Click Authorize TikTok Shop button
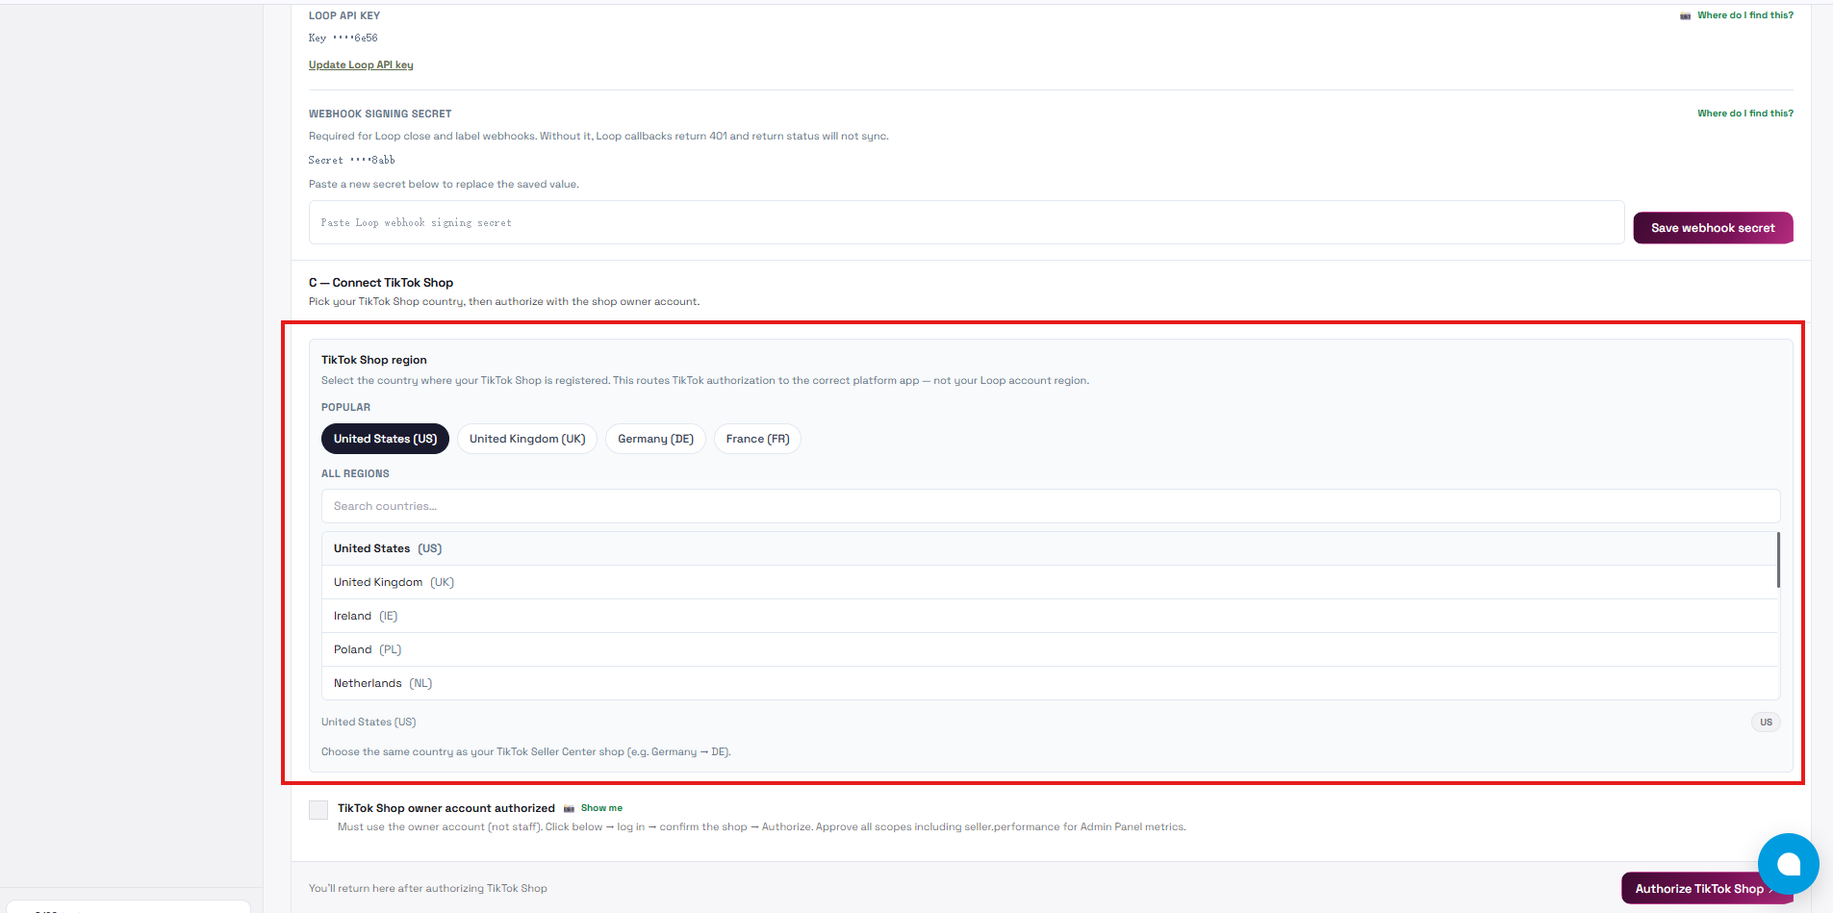This screenshot has height=913, width=1833. [x=1705, y=888]
